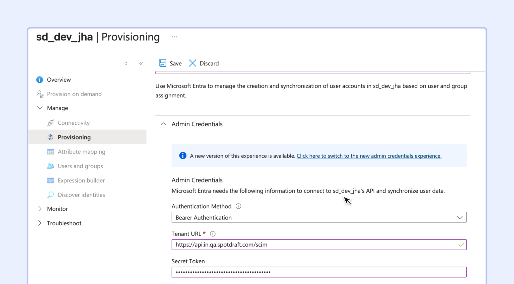Open Attribute mapping page
This screenshot has width=514, height=284.
81,152
